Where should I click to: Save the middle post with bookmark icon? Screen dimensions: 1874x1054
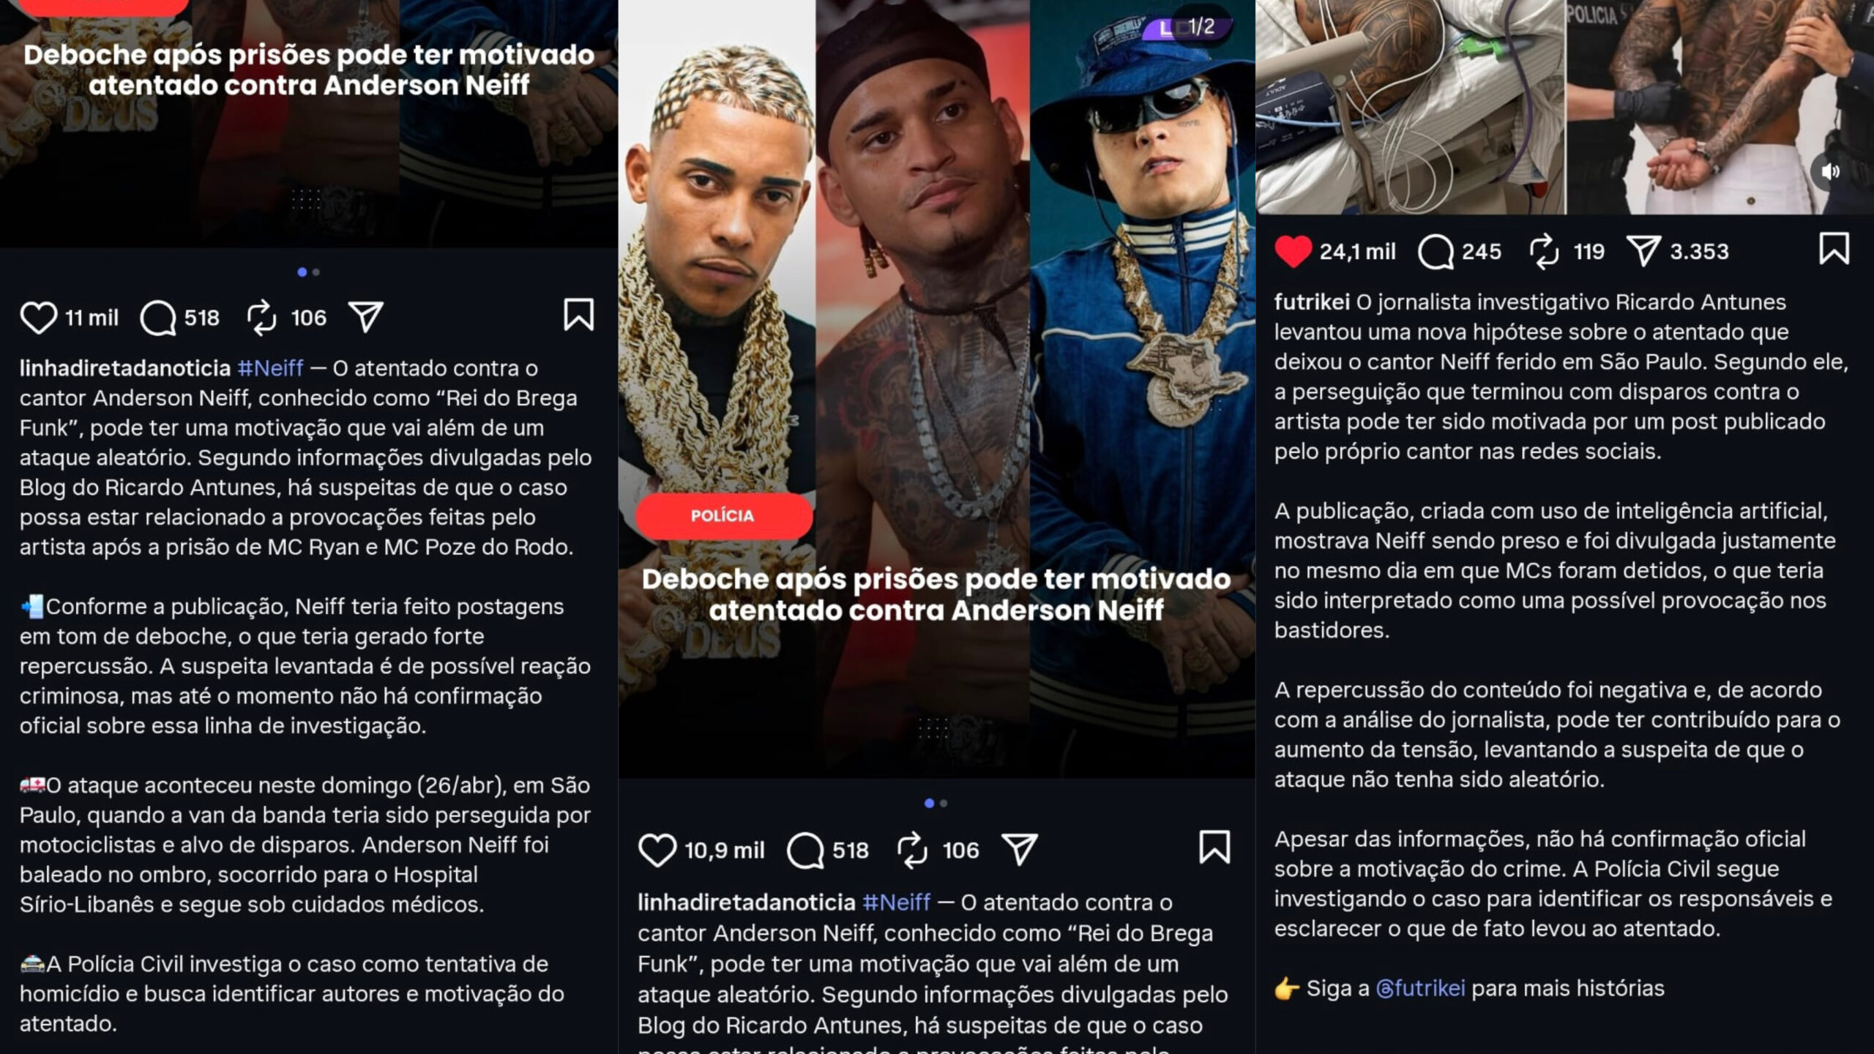click(1214, 847)
